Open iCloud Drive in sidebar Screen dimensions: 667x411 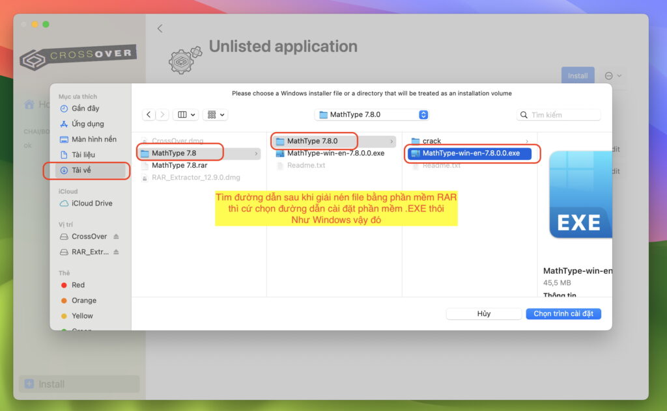click(92, 203)
